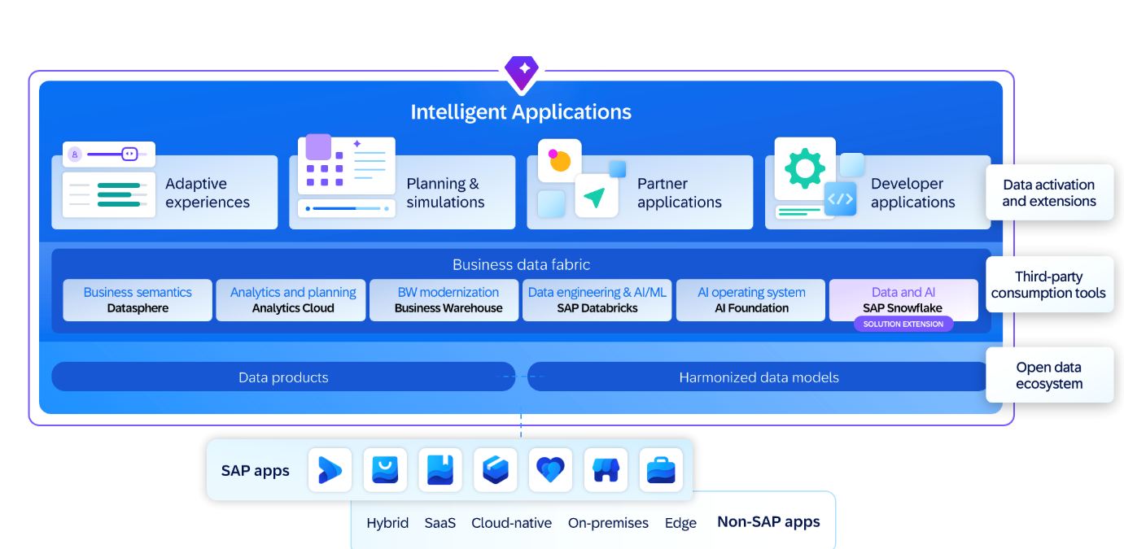
Task: Click the blue play-arrow SAP app icon
Action: tap(330, 470)
